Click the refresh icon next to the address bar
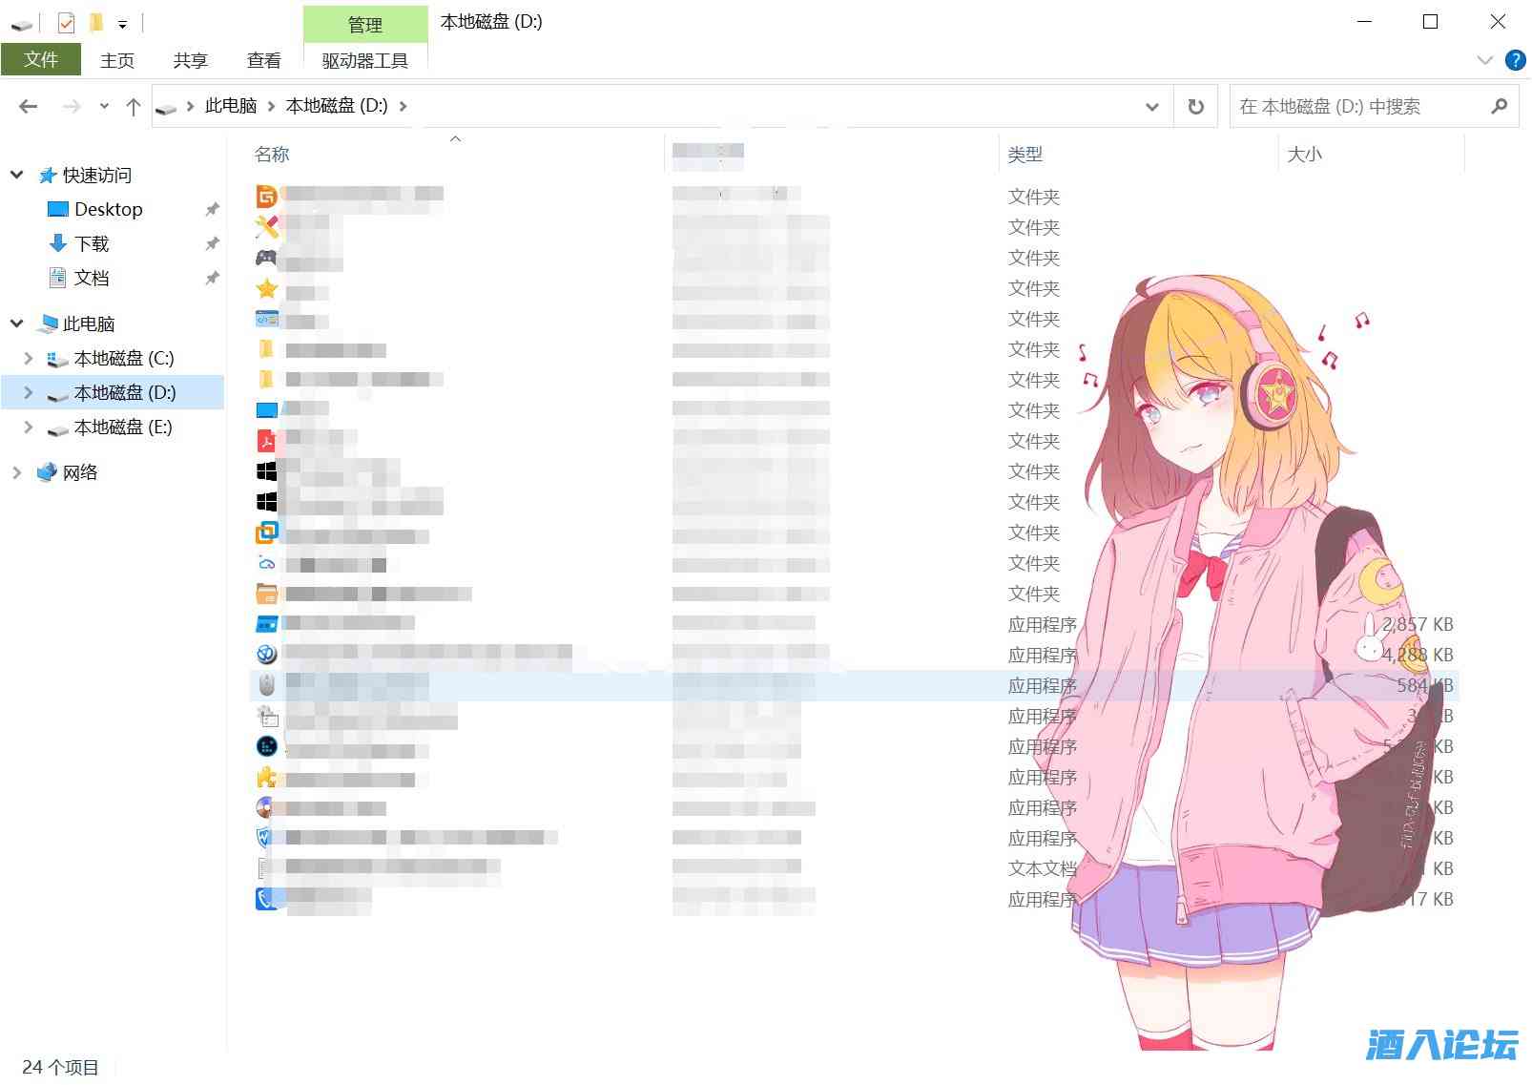The width and height of the screenshot is (1532, 1085). (1195, 106)
